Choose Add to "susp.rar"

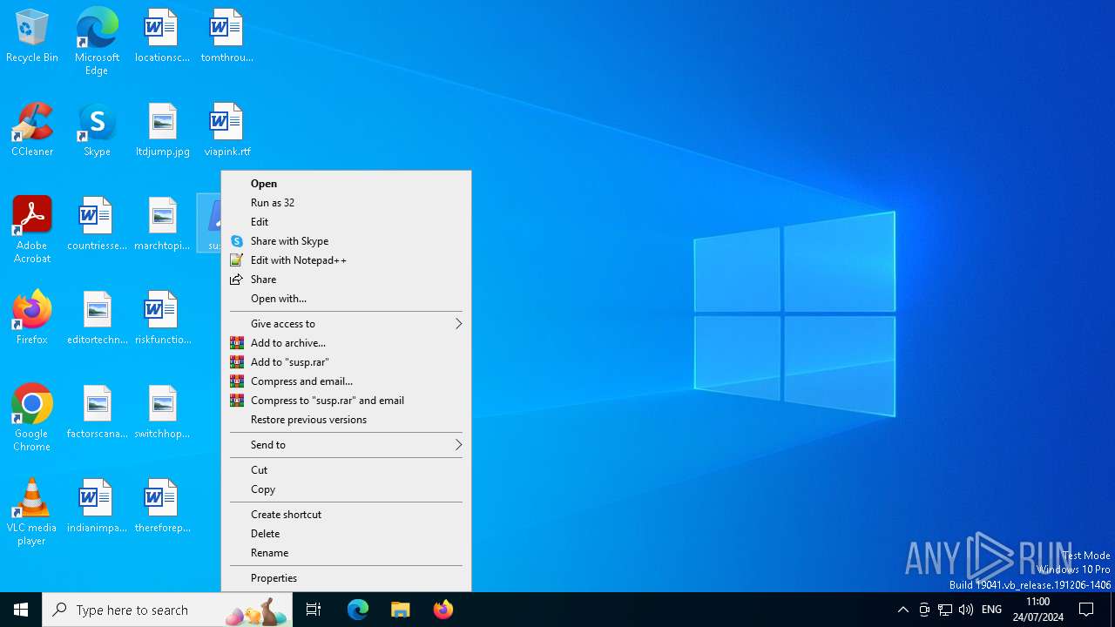tap(347, 362)
